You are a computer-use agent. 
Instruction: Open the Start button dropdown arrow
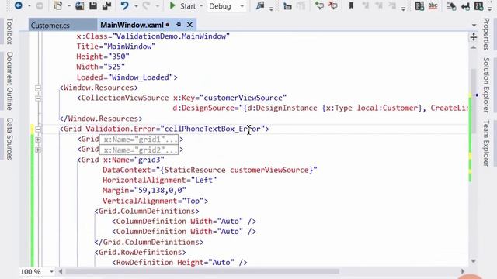coord(201,6)
